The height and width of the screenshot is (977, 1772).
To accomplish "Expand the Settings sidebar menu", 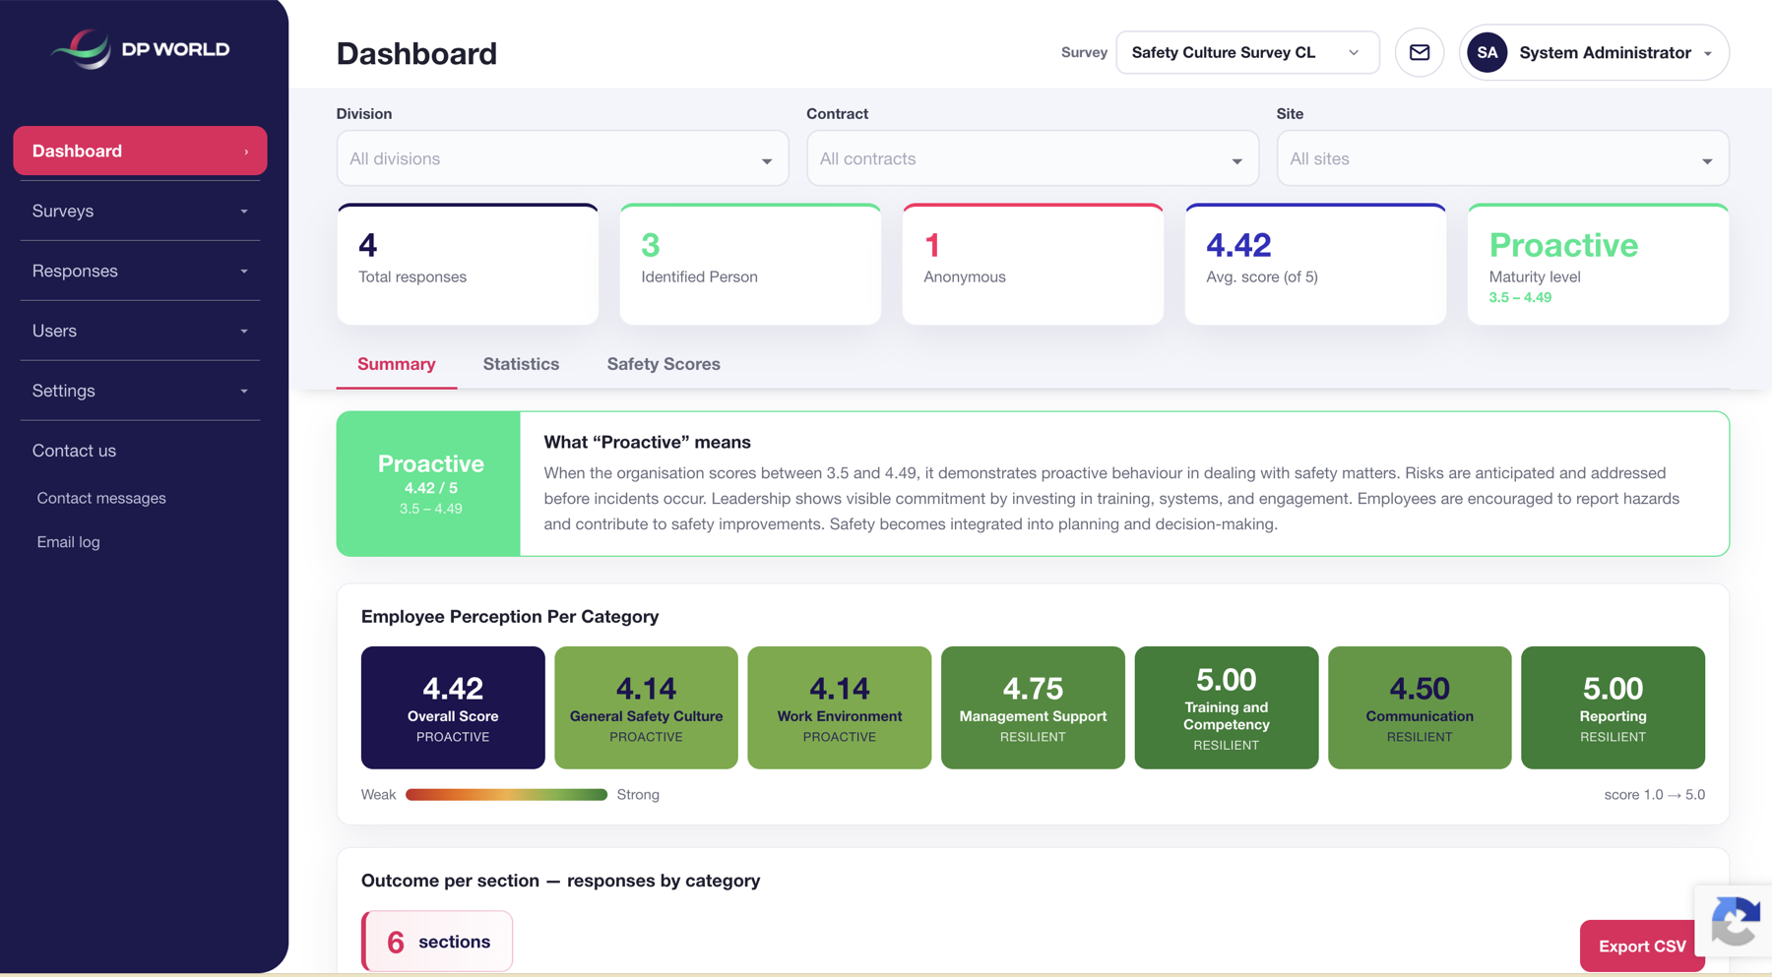I will click(140, 391).
